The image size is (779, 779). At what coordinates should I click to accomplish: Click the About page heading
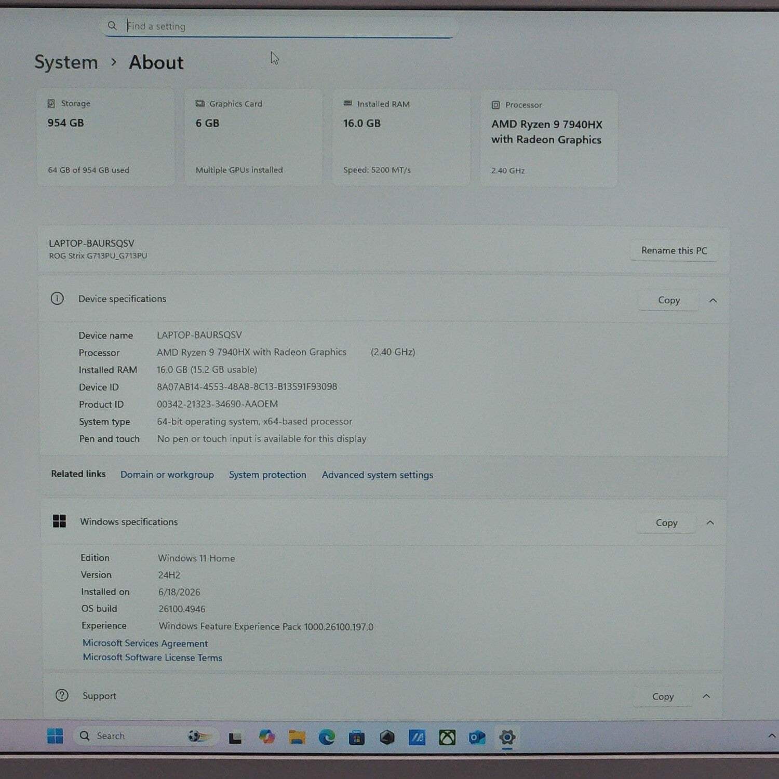pos(156,63)
